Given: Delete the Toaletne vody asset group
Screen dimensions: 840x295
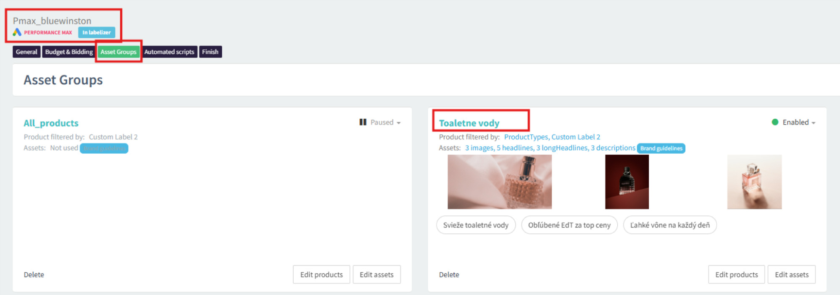Looking at the screenshot, I should click(x=449, y=274).
